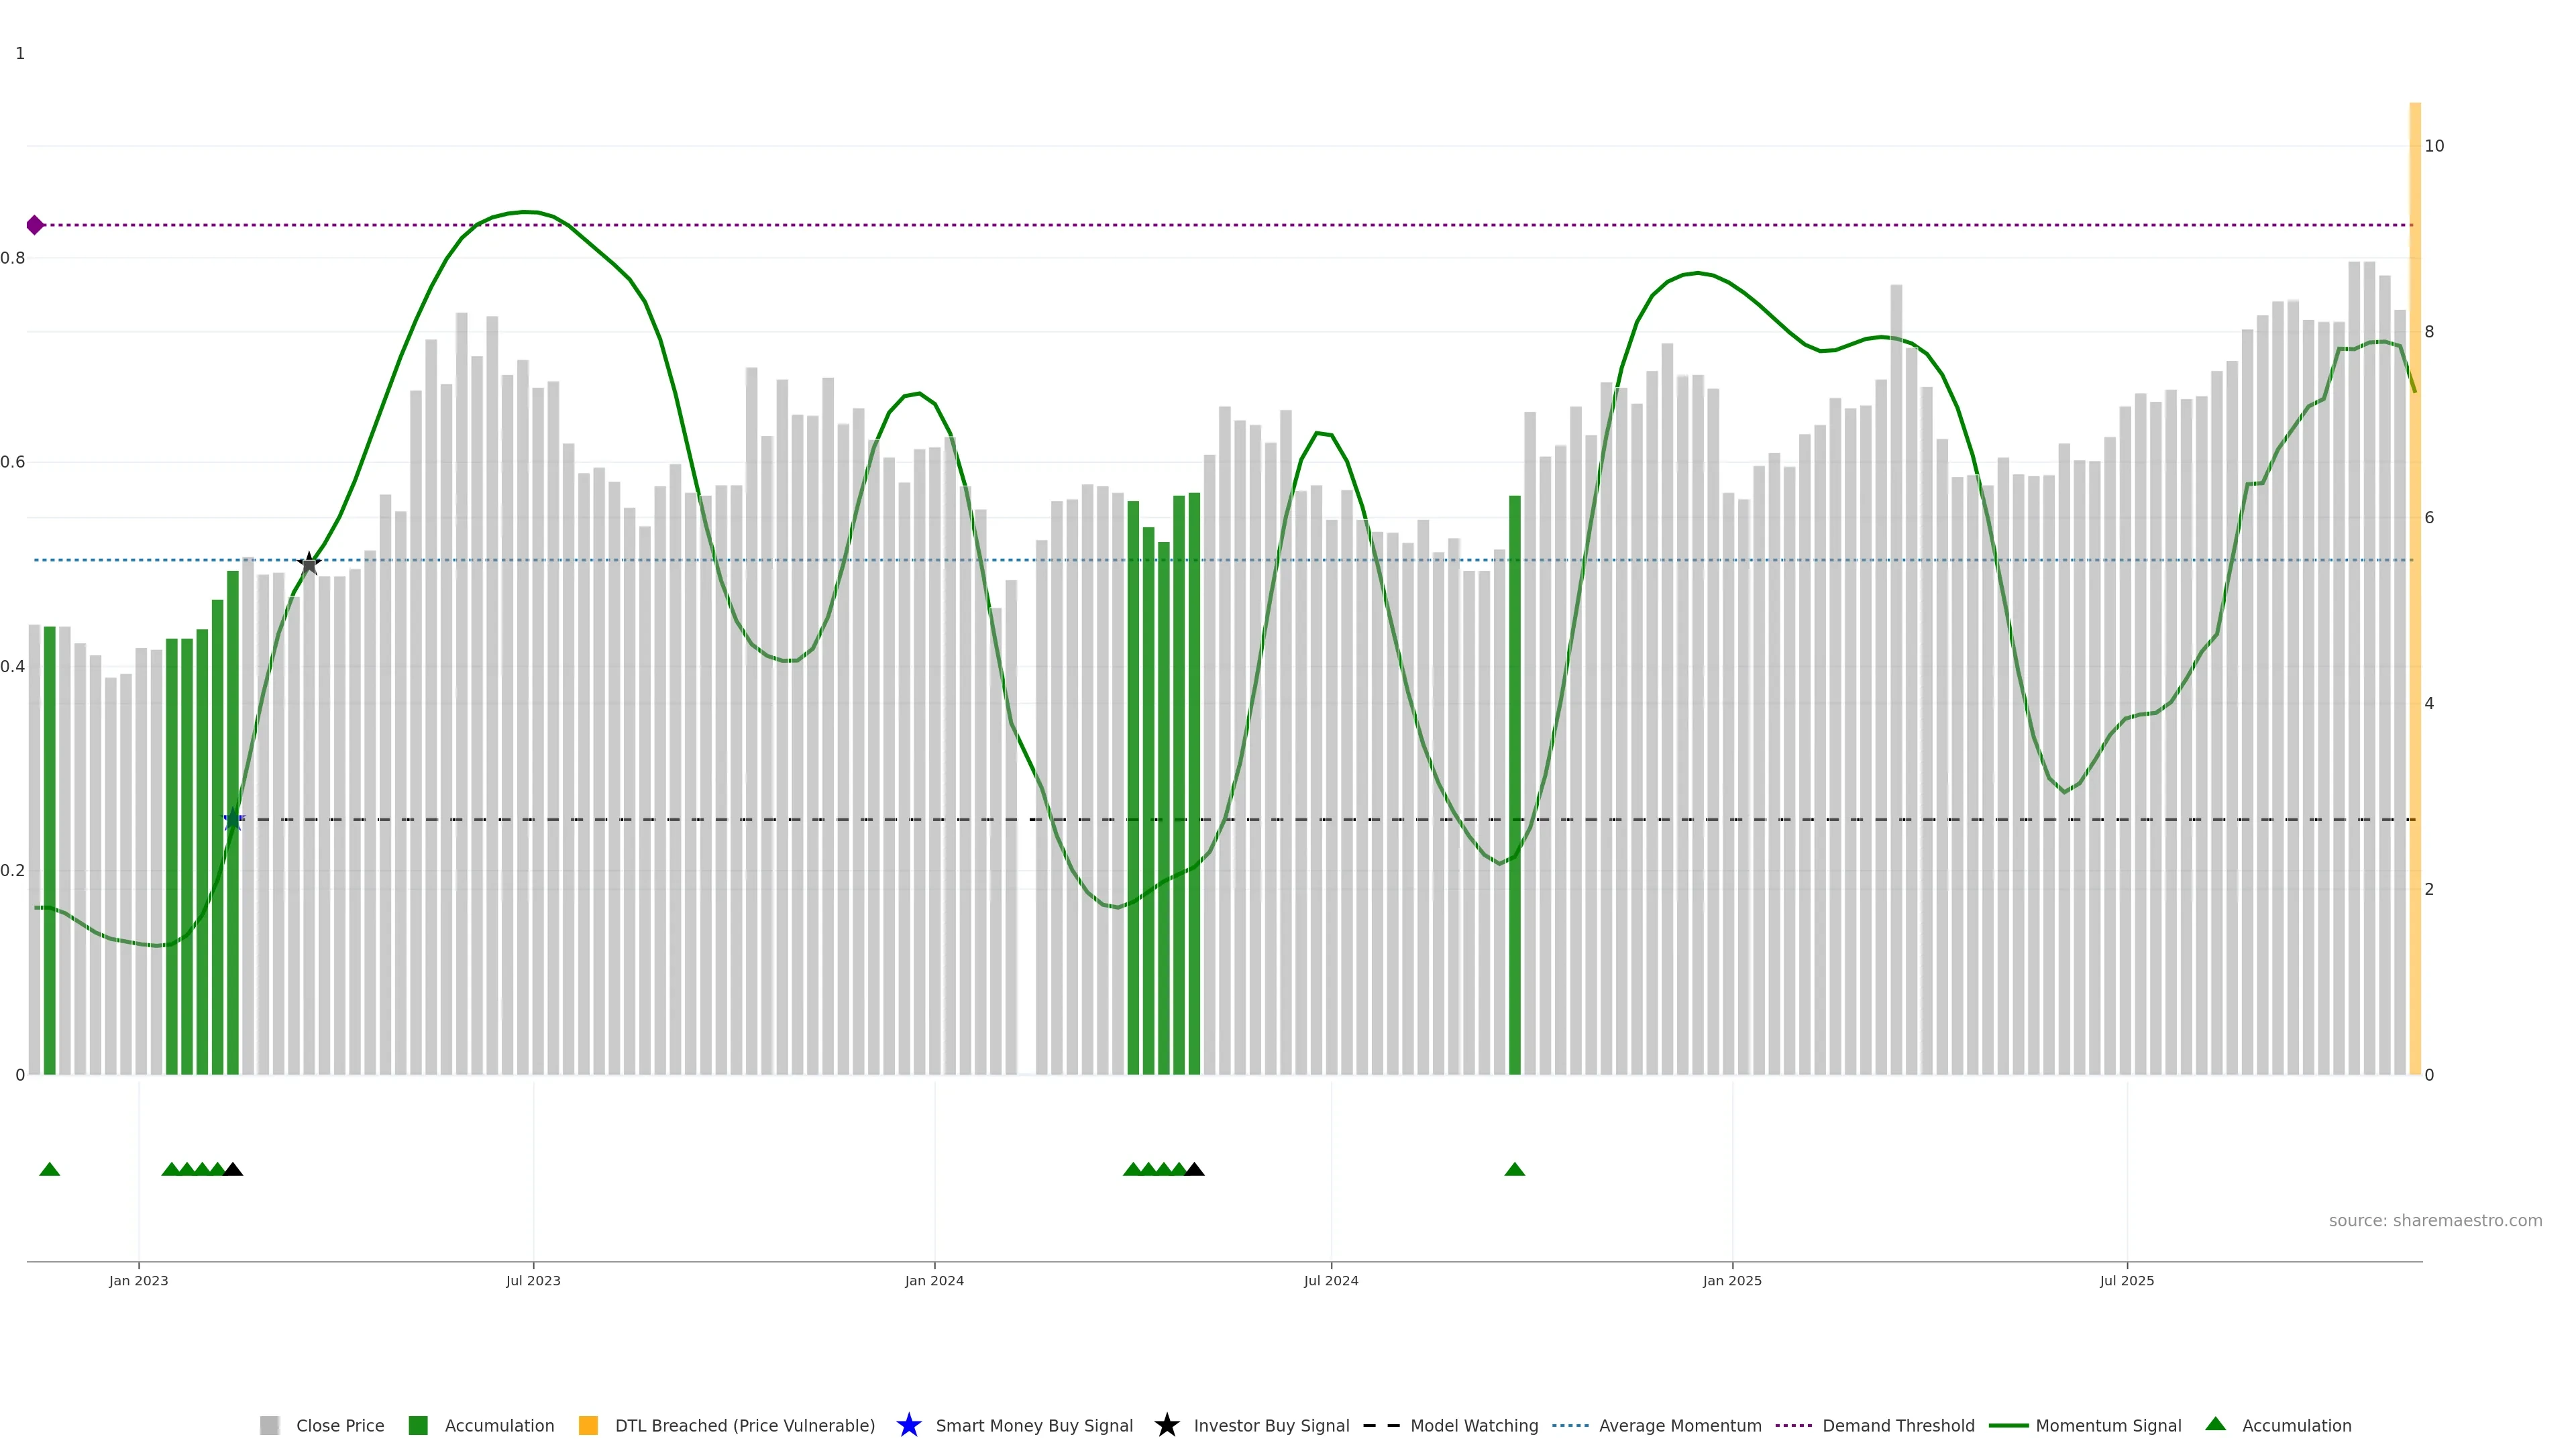Click the purple diamond Demand Threshold marker
The height and width of the screenshot is (1449, 2576).
point(35,225)
